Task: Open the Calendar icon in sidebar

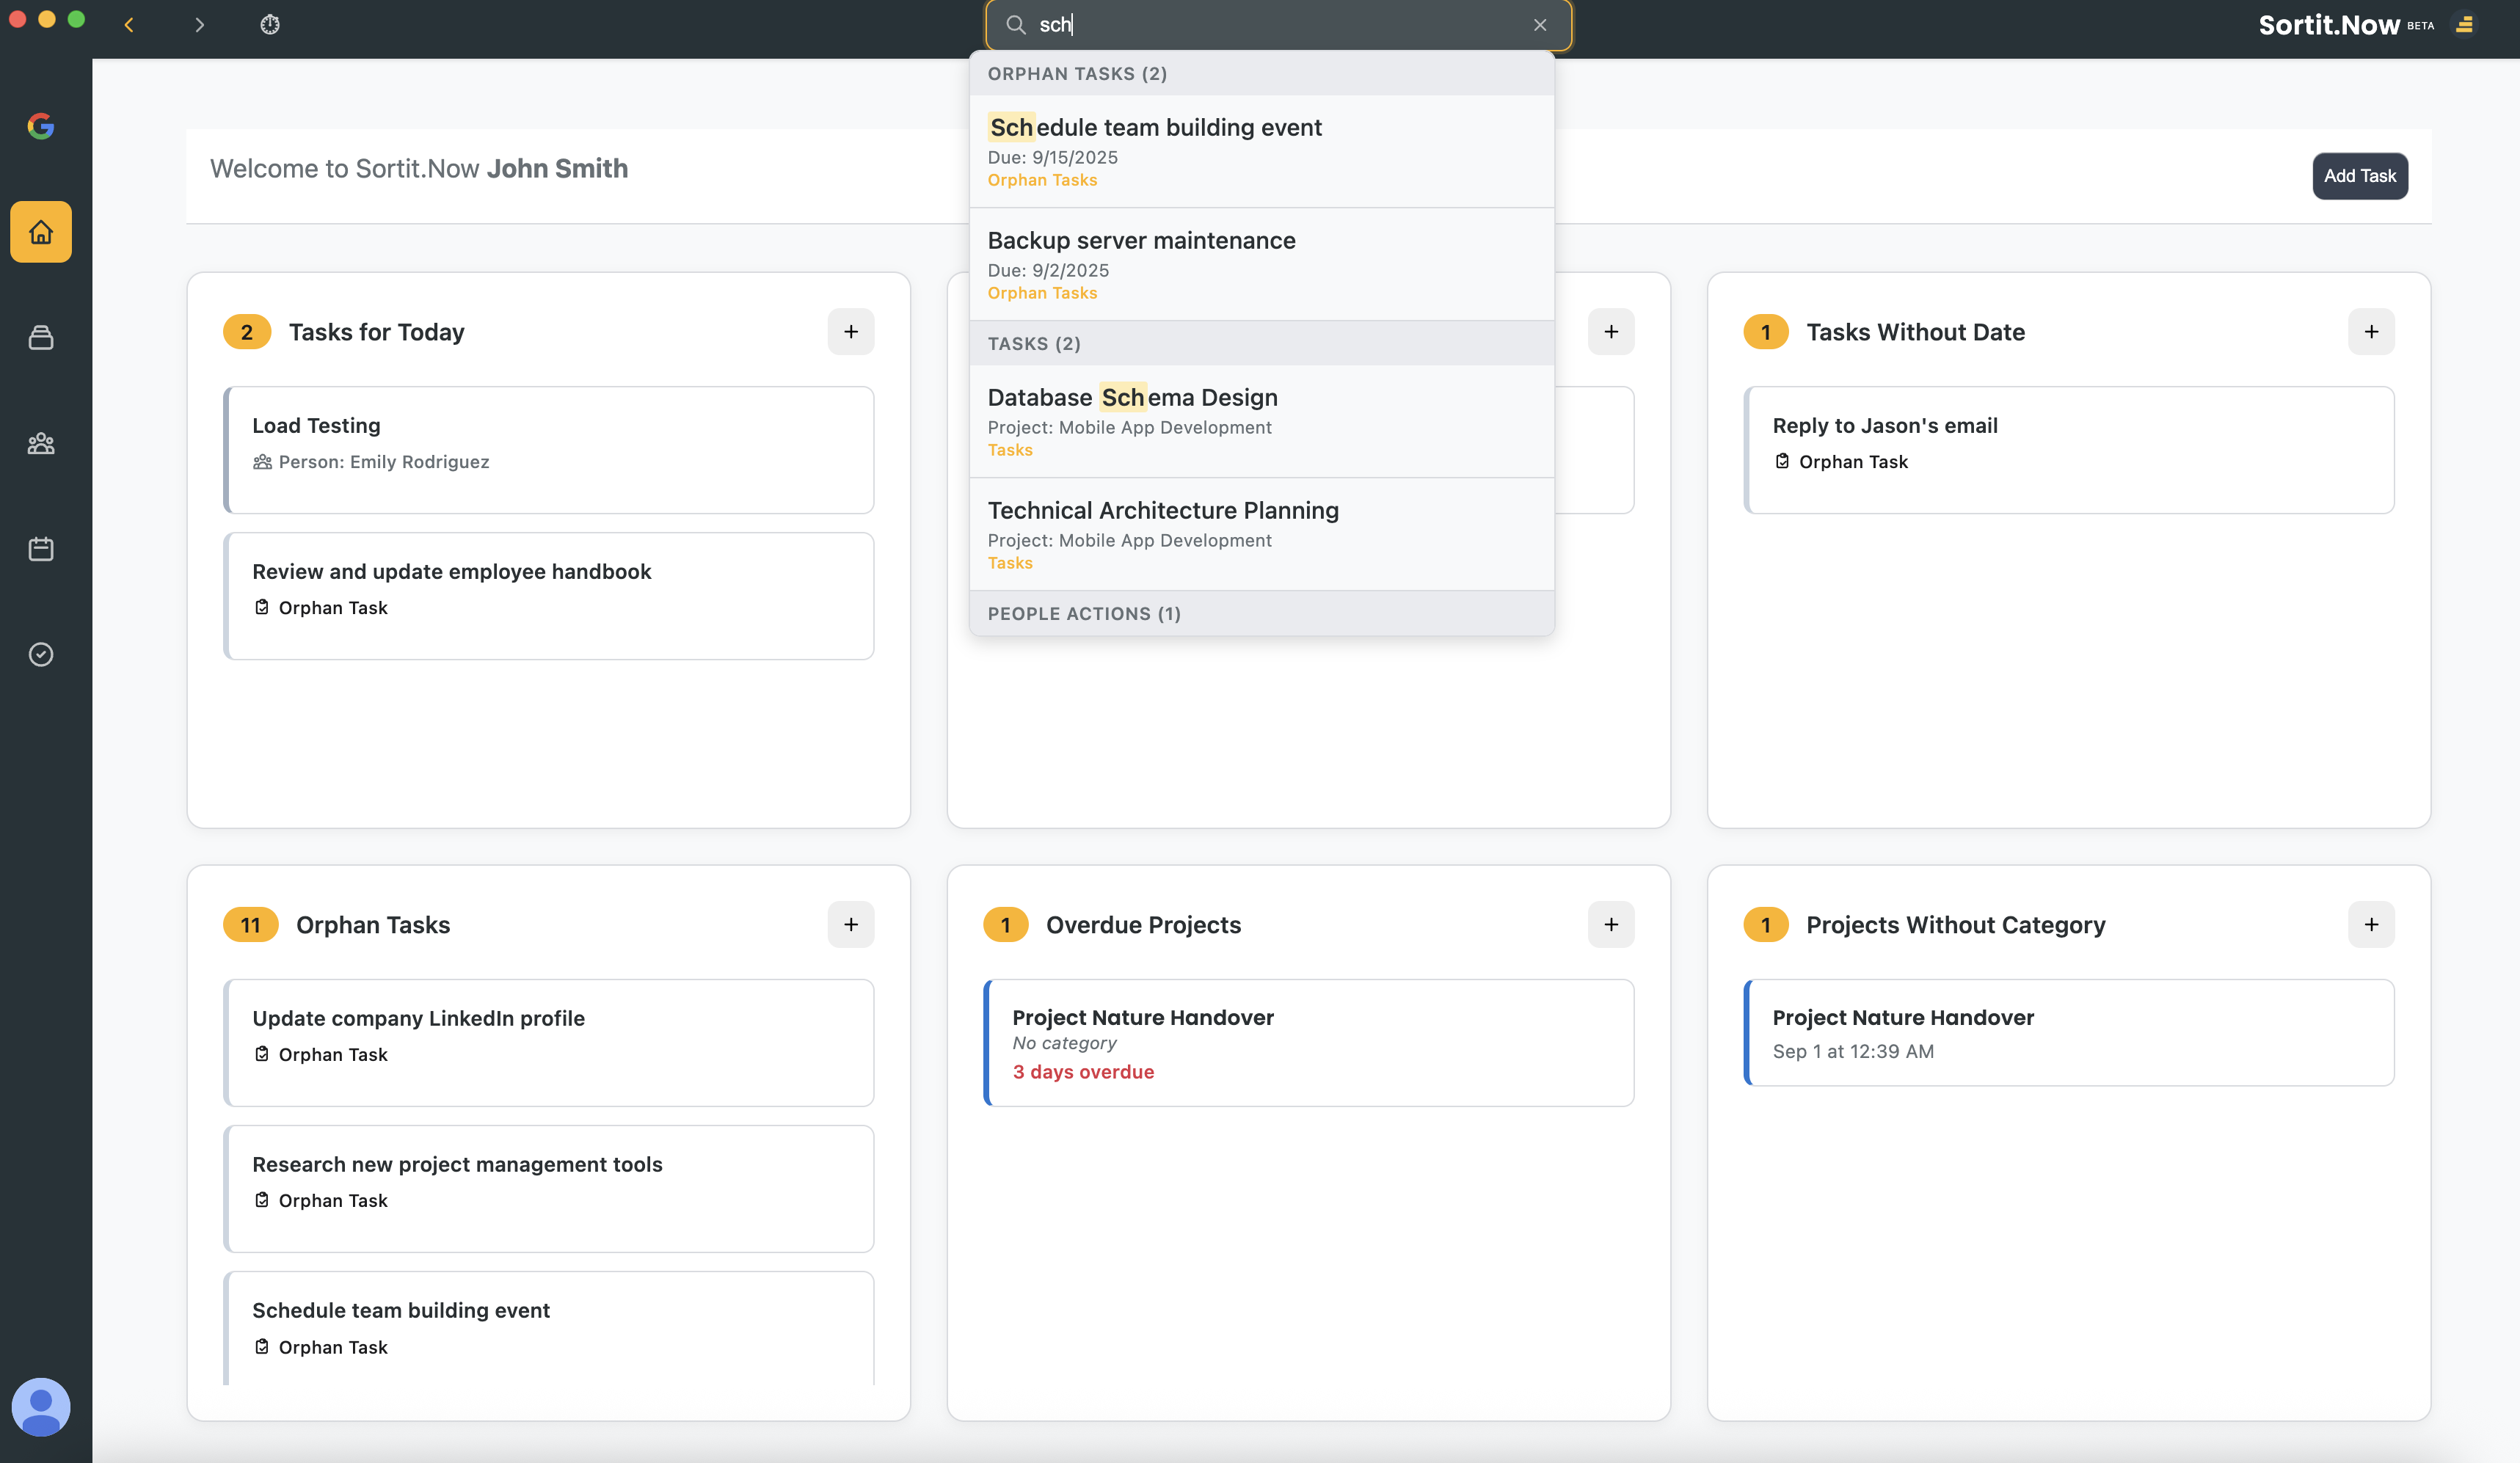Action: 41,549
